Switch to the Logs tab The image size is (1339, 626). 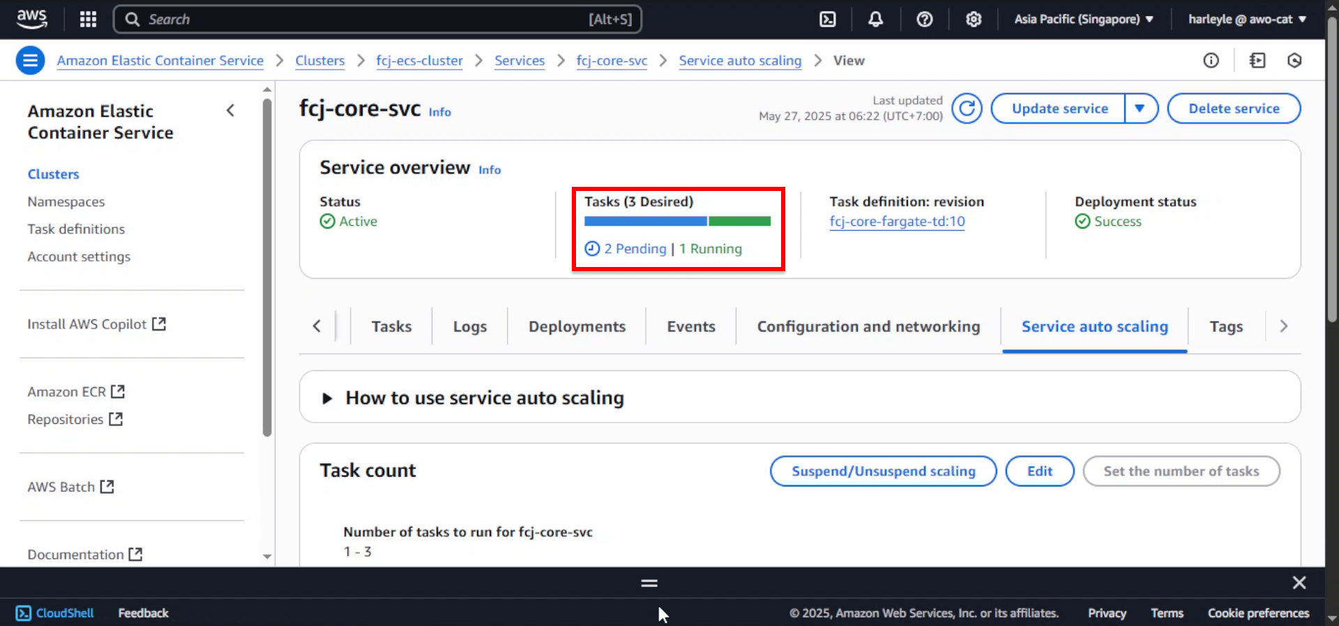tap(470, 326)
